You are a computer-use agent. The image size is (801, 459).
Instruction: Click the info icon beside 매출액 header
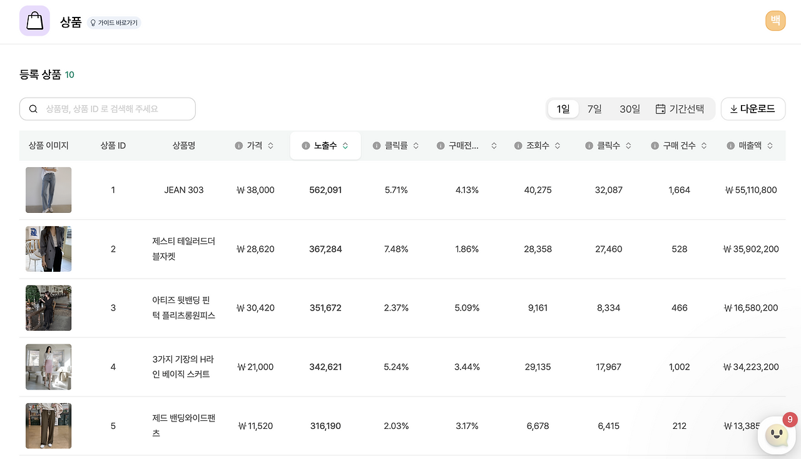click(x=730, y=145)
